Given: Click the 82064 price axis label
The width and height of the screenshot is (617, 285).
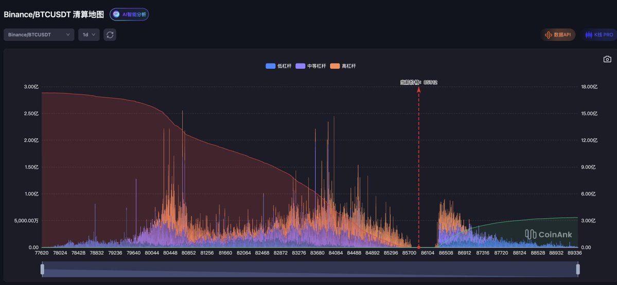Looking at the screenshot, I should pyautogui.click(x=244, y=253).
